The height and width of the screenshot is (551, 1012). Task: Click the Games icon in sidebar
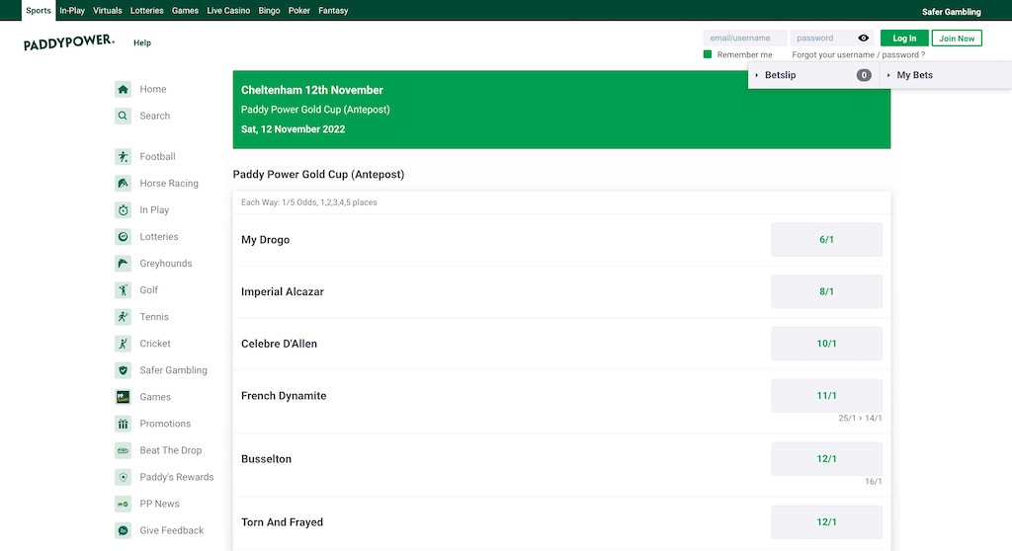[123, 397]
